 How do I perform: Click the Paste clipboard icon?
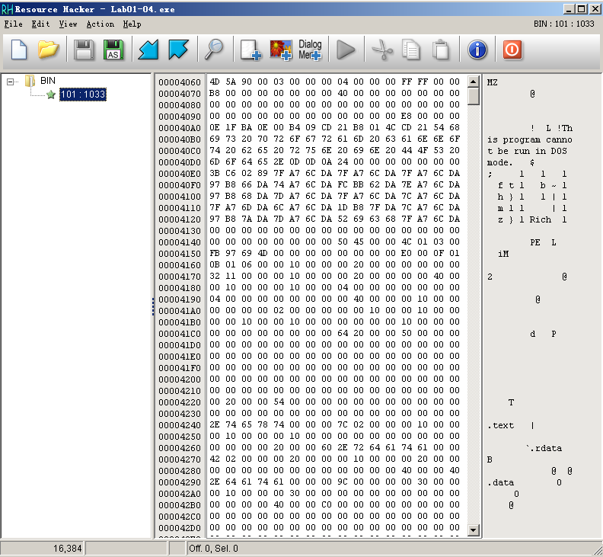click(x=441, y=50)
